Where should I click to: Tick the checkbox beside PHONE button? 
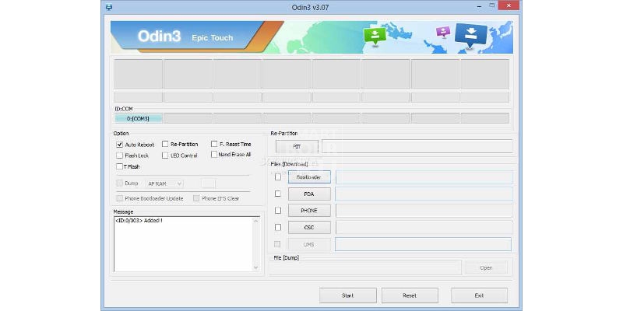pyautogui.click(x=278, y=210)
